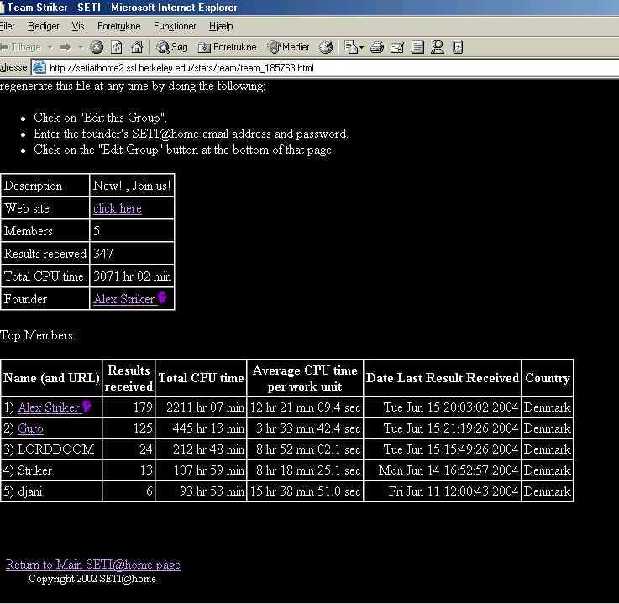
Task: Open the Rediger menu
Action: point(43,26)
